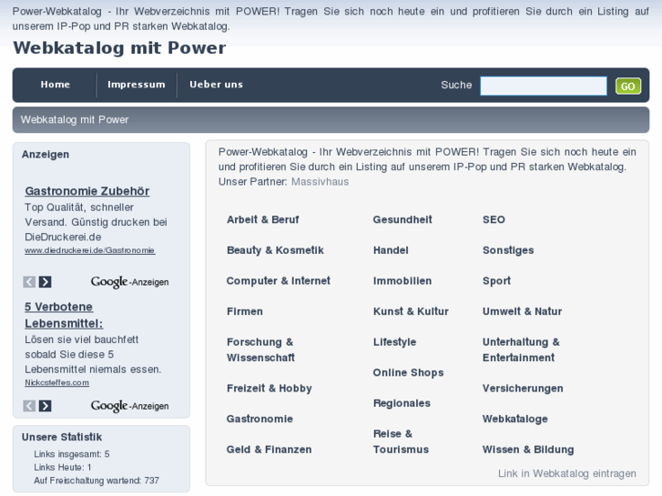Open the Reise & Tourismus category
Viewport: 662px width, 496px height.
pyautogui.click(x=401, y=441)
